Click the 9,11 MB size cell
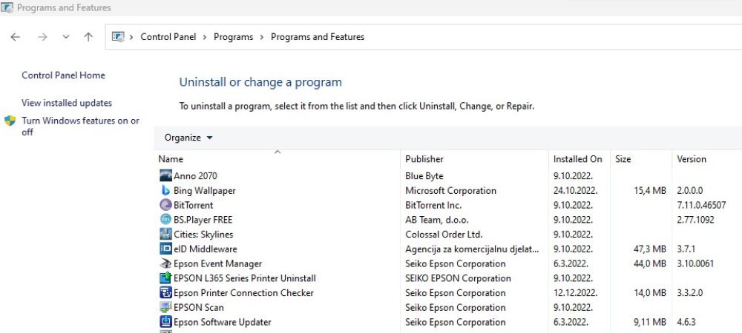This screenshot has height=333, width=742. (650, 322)
